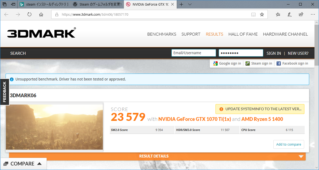The image size is (319, 170).
Task: Click the 23 579 score value
Action: click(x=128, y=117)
